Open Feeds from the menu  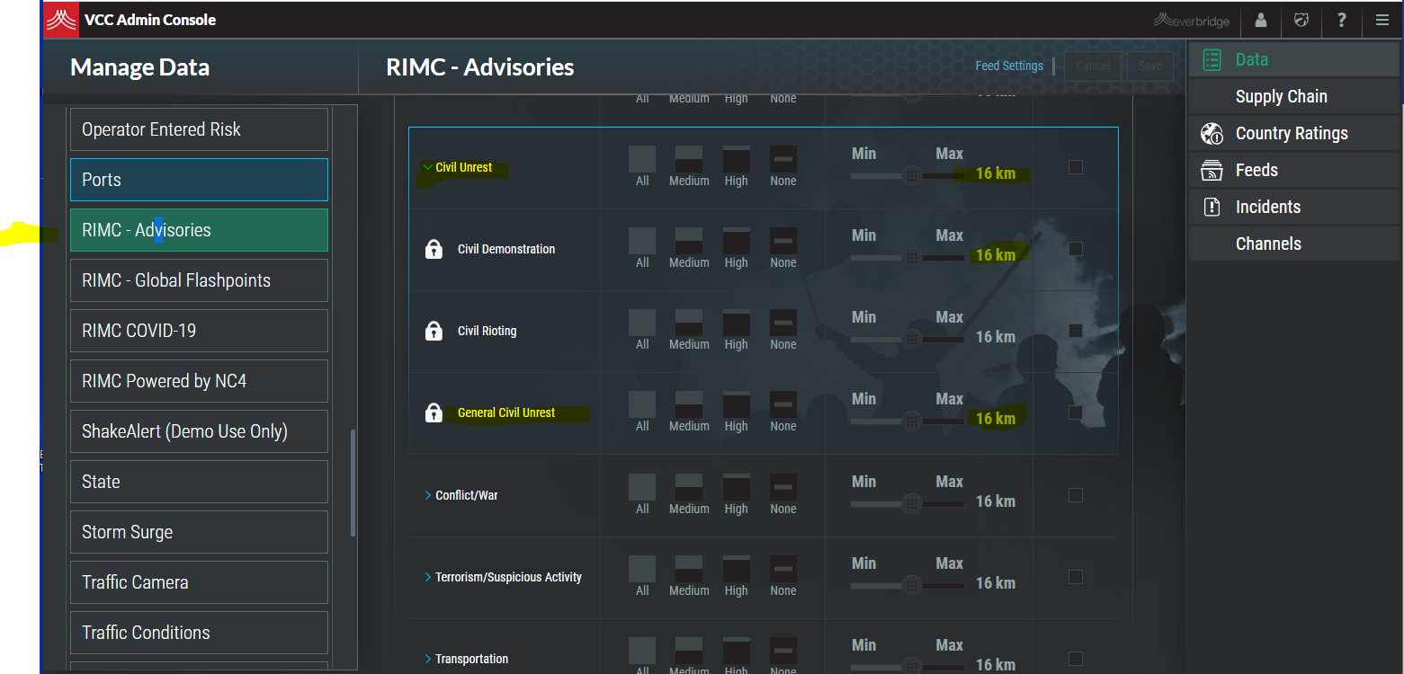point(1294,171)
